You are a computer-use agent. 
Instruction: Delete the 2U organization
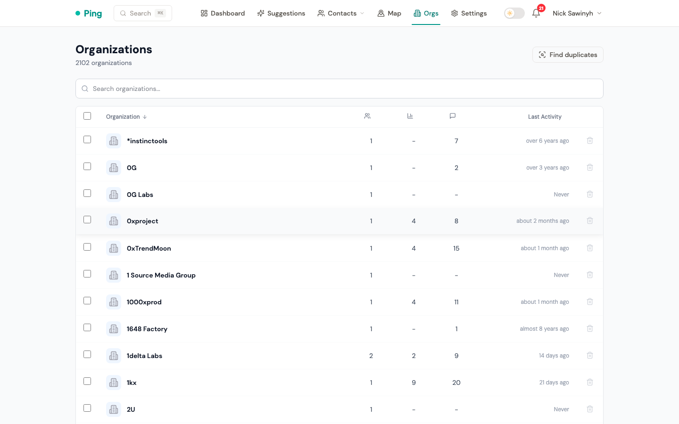click(x=590, y=409)
